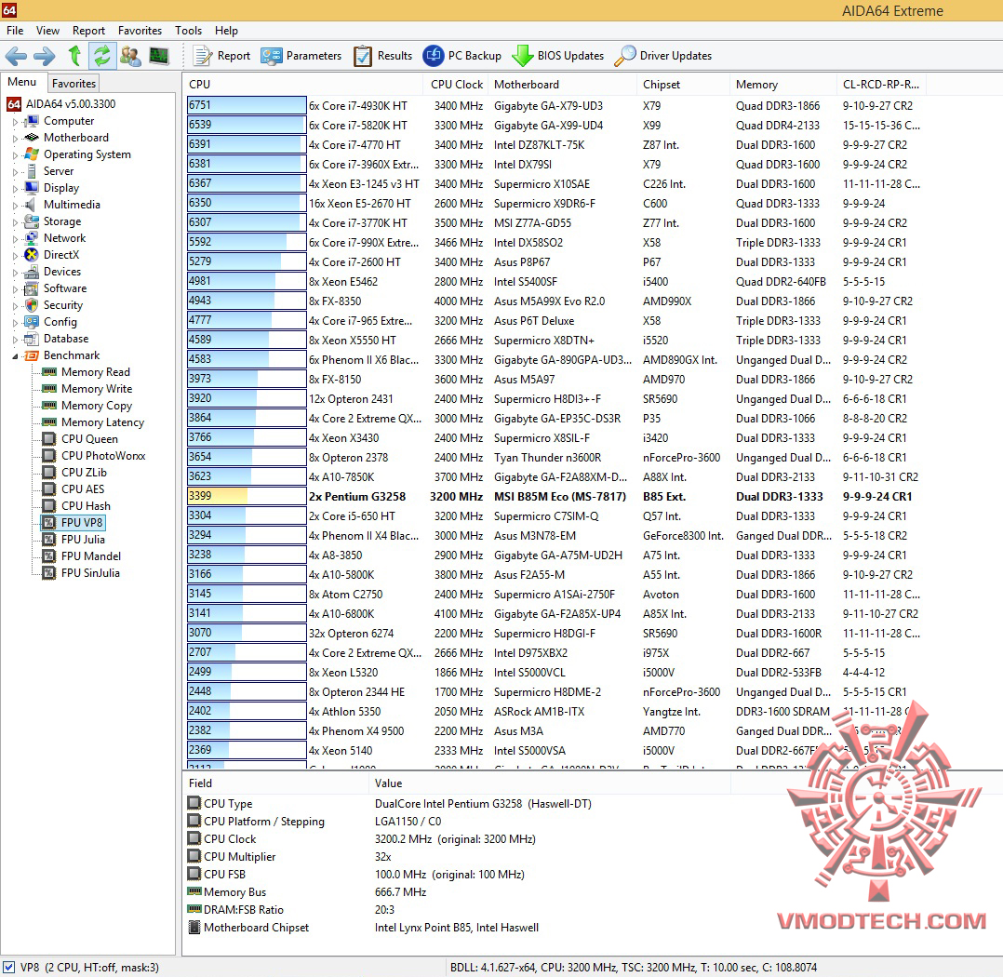Viewport: 1003px width, 977px height.
Task: Open the Tools menu
Action: (x=188, y=31)
